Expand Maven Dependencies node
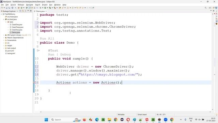 (x=4, y=38)
